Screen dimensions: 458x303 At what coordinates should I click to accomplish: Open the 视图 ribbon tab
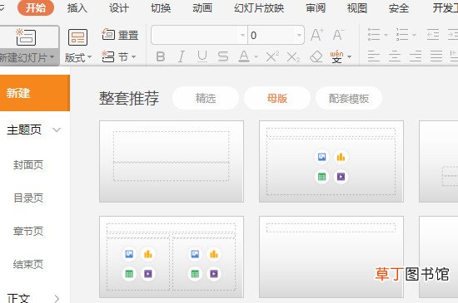[x=357, y=7]
